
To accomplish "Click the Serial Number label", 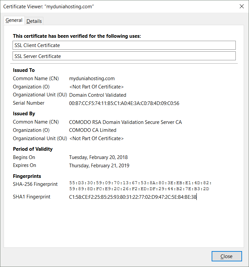I will [x=28, y=103].
